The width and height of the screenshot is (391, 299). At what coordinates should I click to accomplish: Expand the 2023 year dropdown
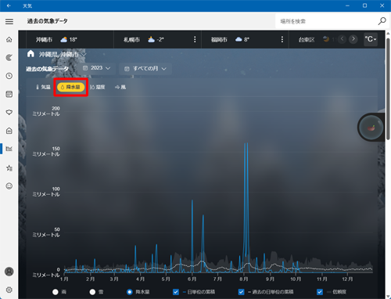[x=96, y=68]
